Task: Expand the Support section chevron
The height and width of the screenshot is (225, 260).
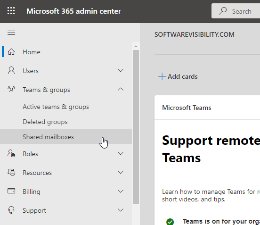Action: point(121,210)
